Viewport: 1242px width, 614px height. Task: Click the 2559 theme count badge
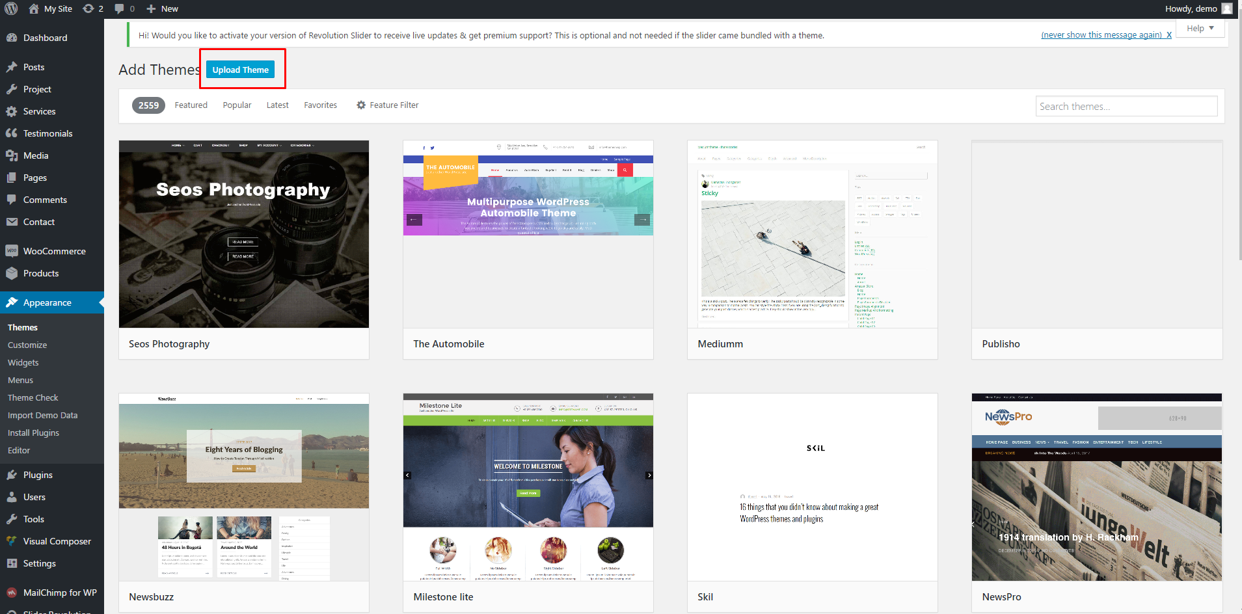click(148, 105)
